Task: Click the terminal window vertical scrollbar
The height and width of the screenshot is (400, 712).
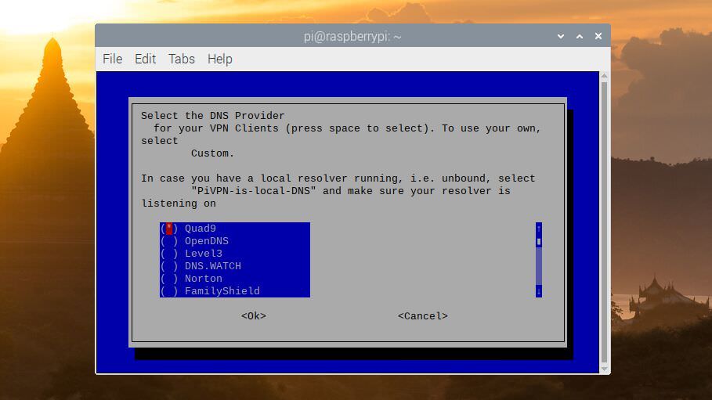Action: click(x=605, y=221)
